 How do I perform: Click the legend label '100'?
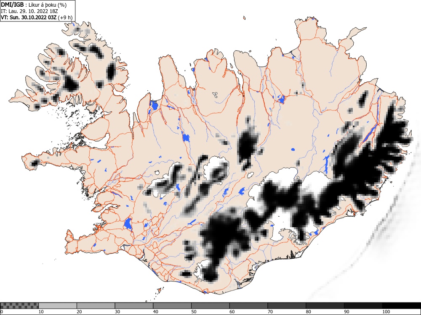click(386, 312)
